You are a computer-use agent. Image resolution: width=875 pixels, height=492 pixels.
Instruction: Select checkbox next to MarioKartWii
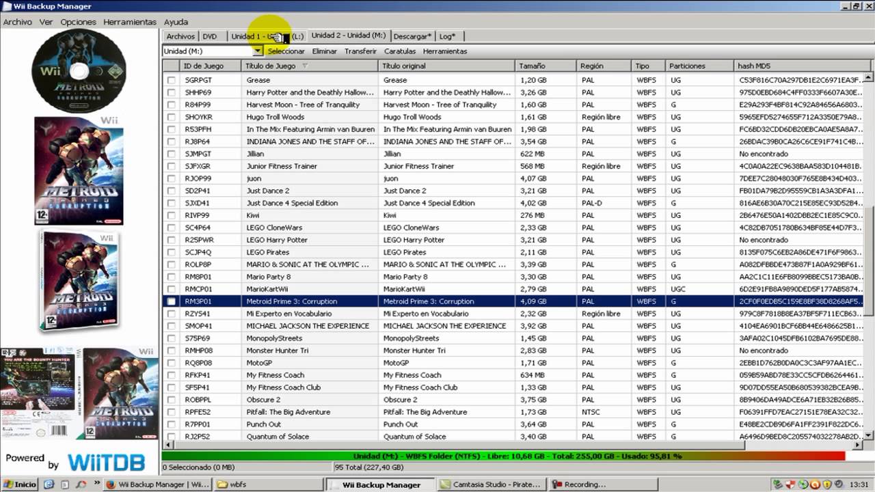[x=172, y=289]
